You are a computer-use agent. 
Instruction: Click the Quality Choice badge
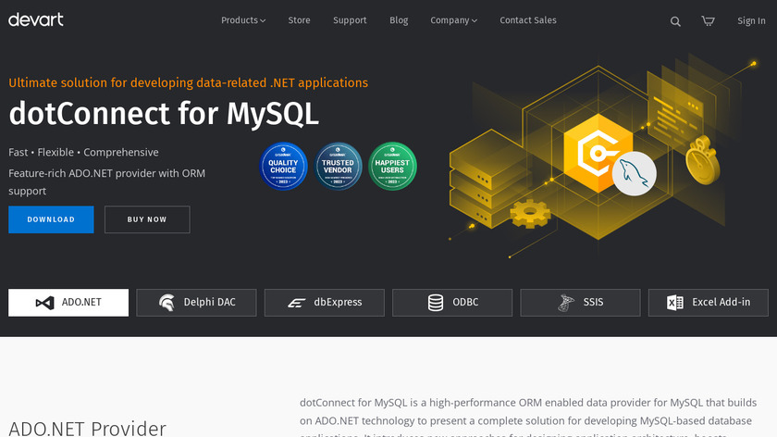tap(283, 166)
